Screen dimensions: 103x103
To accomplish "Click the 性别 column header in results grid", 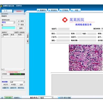I will click(21, 35).
